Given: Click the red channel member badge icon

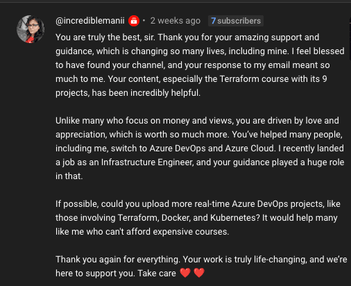Looking at the screenshot, I should click(x=134, y=21).
